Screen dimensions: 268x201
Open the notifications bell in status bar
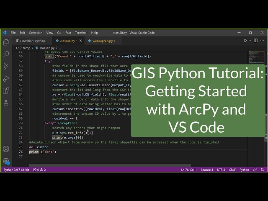(x=262, y=170)
